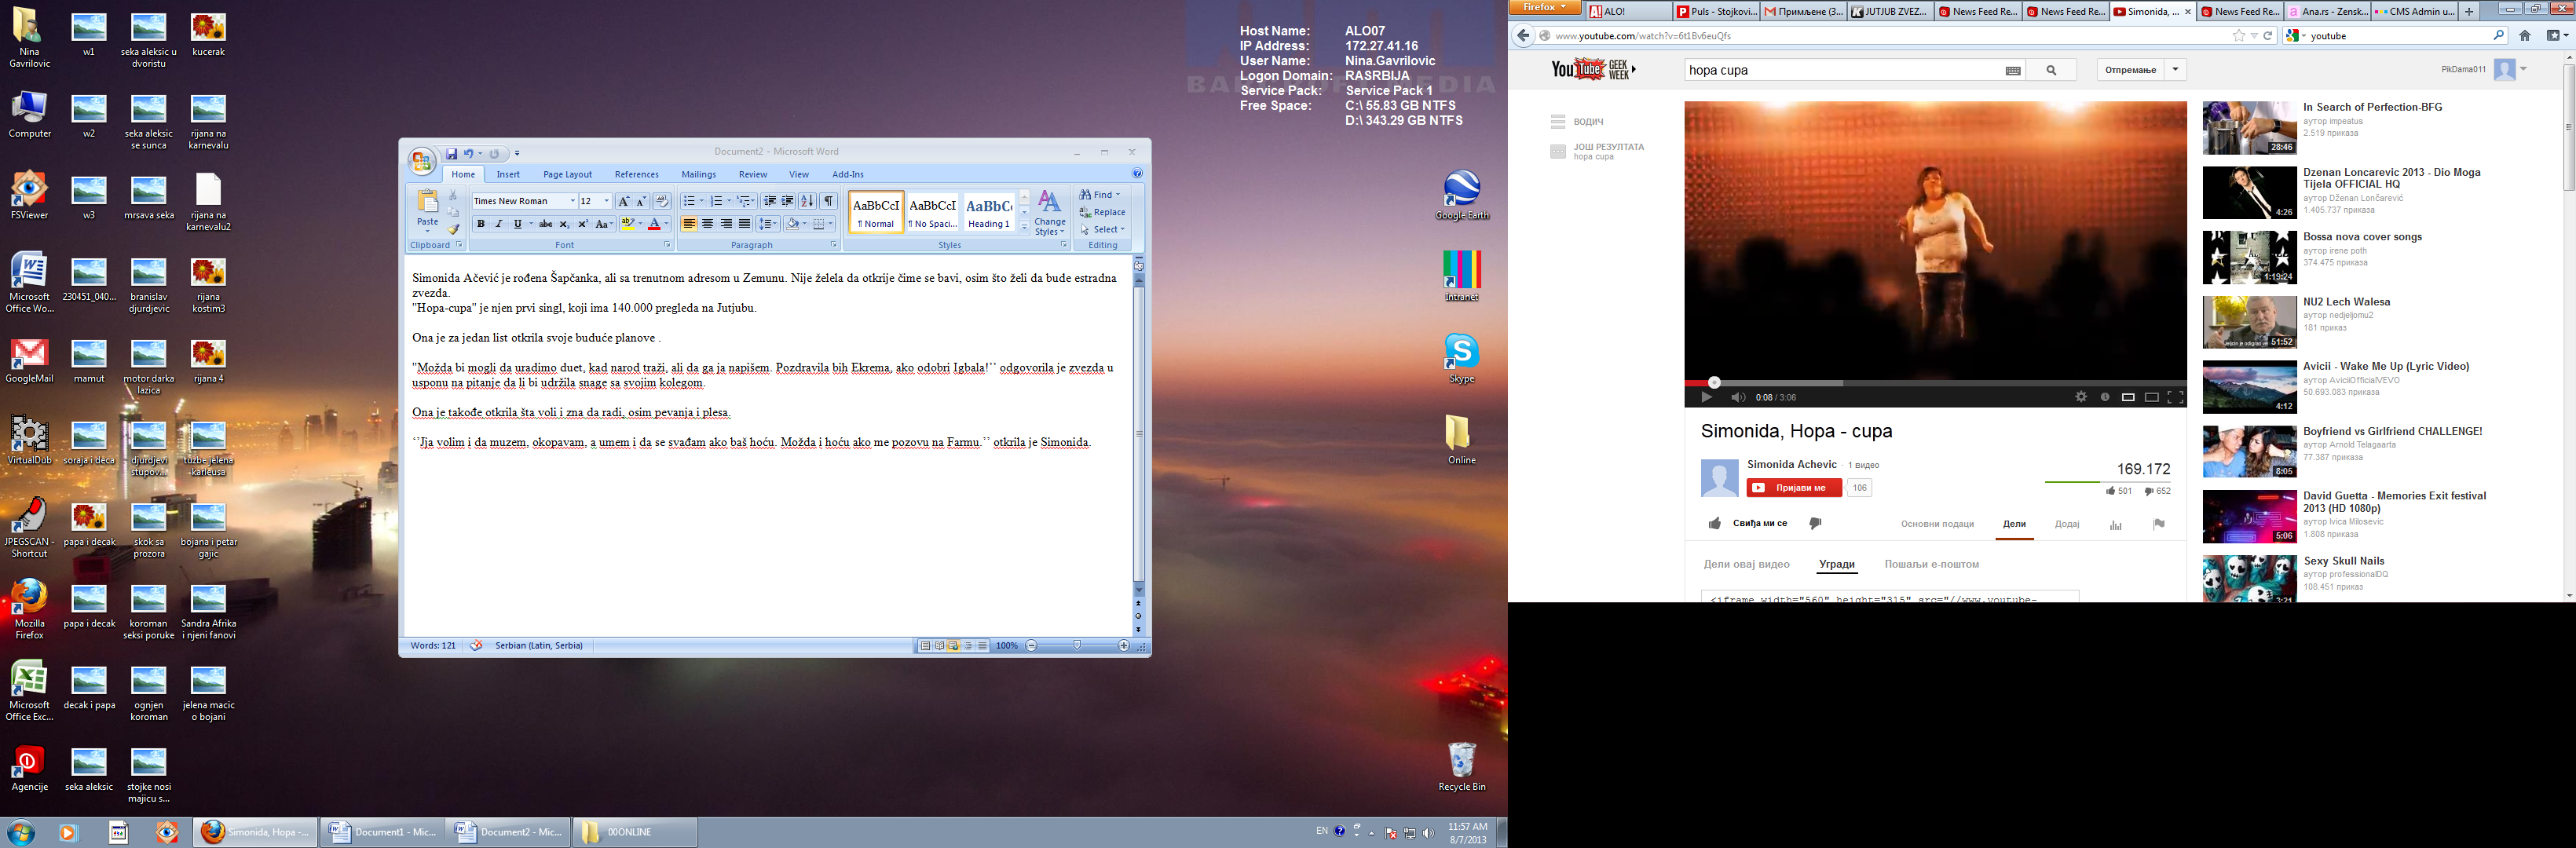2576x848 pixels.
Task: Click the Replace button in Editing group
Action: pyautogui.click(x=1102, y=212)
